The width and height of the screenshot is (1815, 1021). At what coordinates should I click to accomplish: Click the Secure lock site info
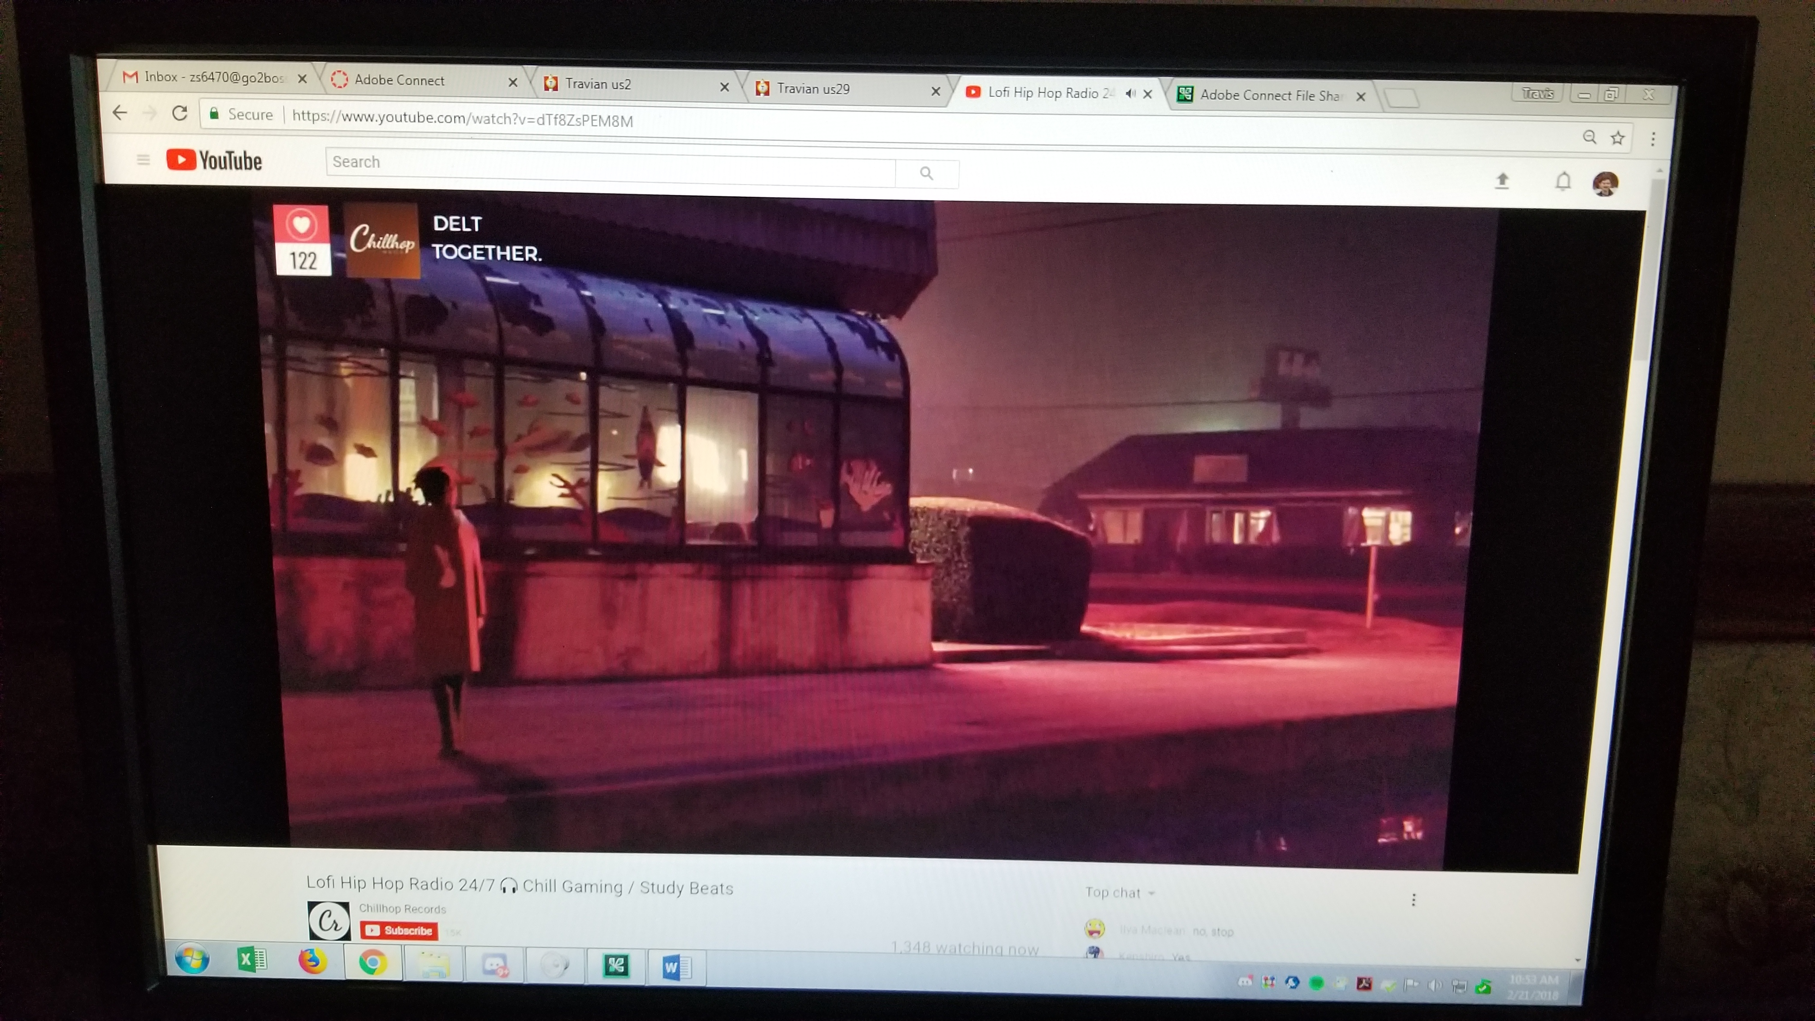241,114
